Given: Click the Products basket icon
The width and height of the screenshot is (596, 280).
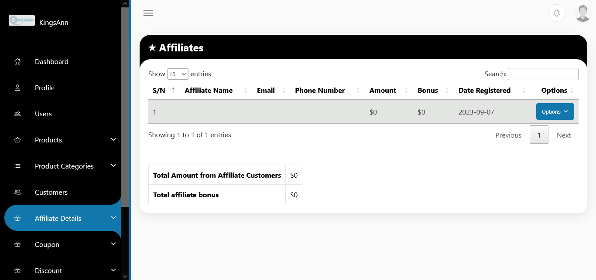Looking at the screenshot, I should point(17,140).
